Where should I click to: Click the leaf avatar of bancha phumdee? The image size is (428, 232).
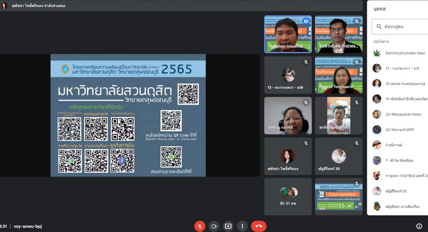pyautogui.click(x=377, y=53)
